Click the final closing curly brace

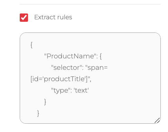click(x=38, y=113)
